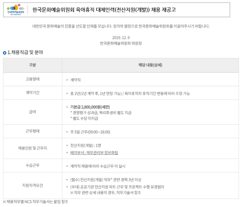Screen dimensions: 242x207
Task: Click the intro sentence starting 대한민국 문화예술의 진흥을
Action: [x=121, y=26]
